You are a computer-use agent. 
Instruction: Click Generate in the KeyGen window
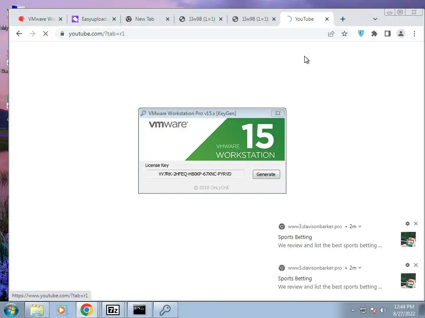266,174
